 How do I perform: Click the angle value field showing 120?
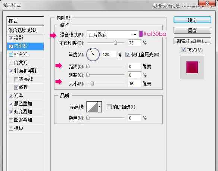[109, 55]
